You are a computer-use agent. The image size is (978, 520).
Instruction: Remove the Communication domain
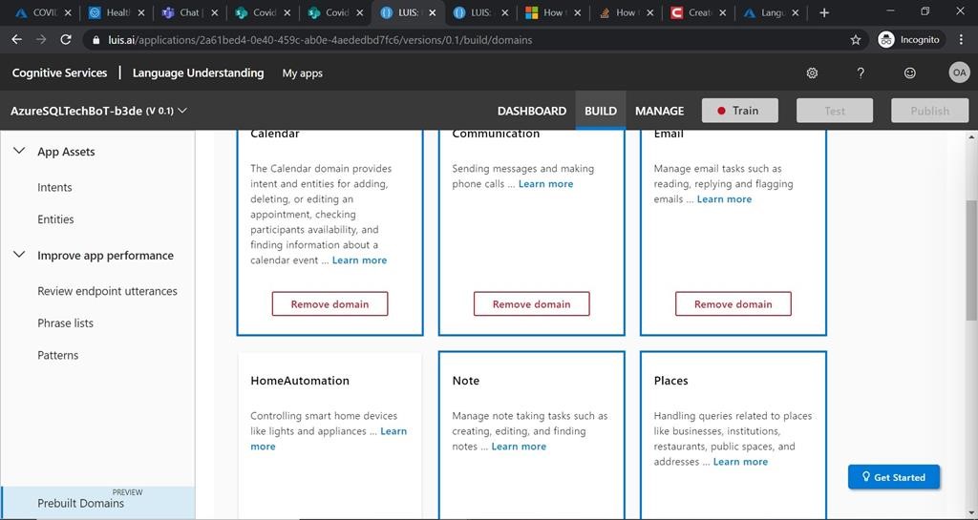[x=531, y=304]
